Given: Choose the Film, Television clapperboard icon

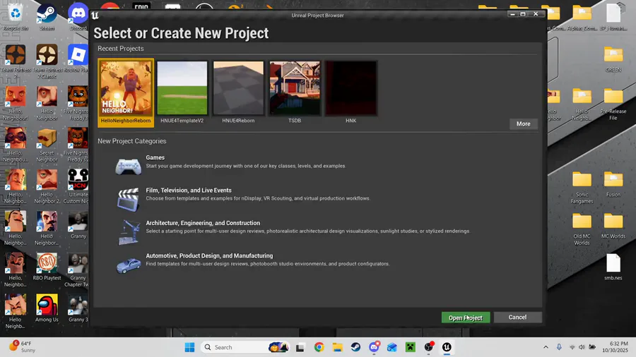Looking at the screenshot, I should pos(128,199).
